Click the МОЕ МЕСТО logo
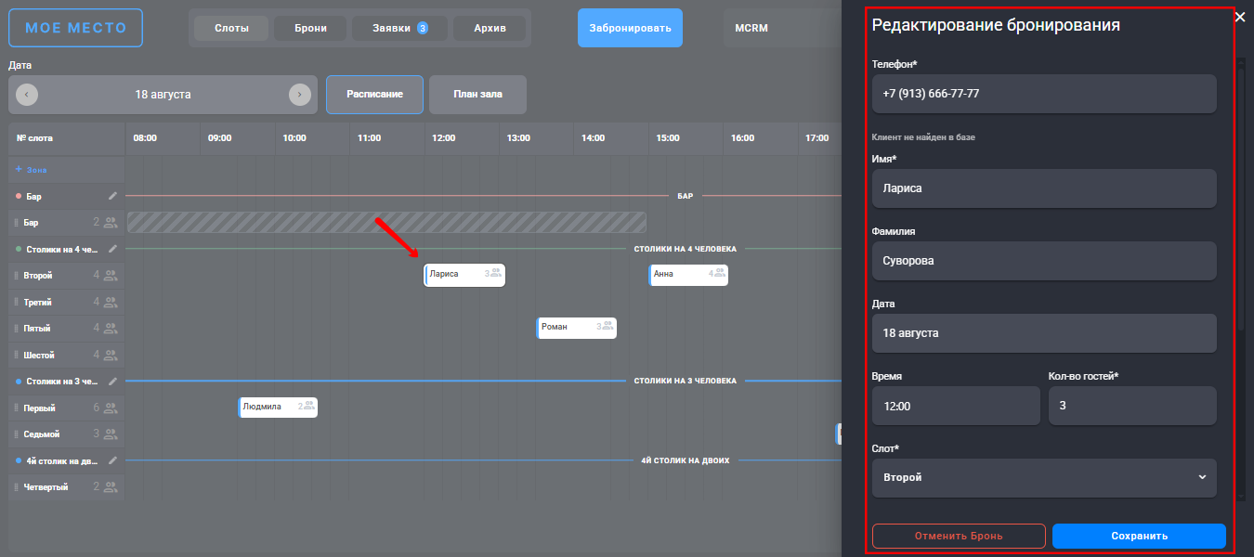This screenshot has width=1254, height=557. (x=75, y=28)
